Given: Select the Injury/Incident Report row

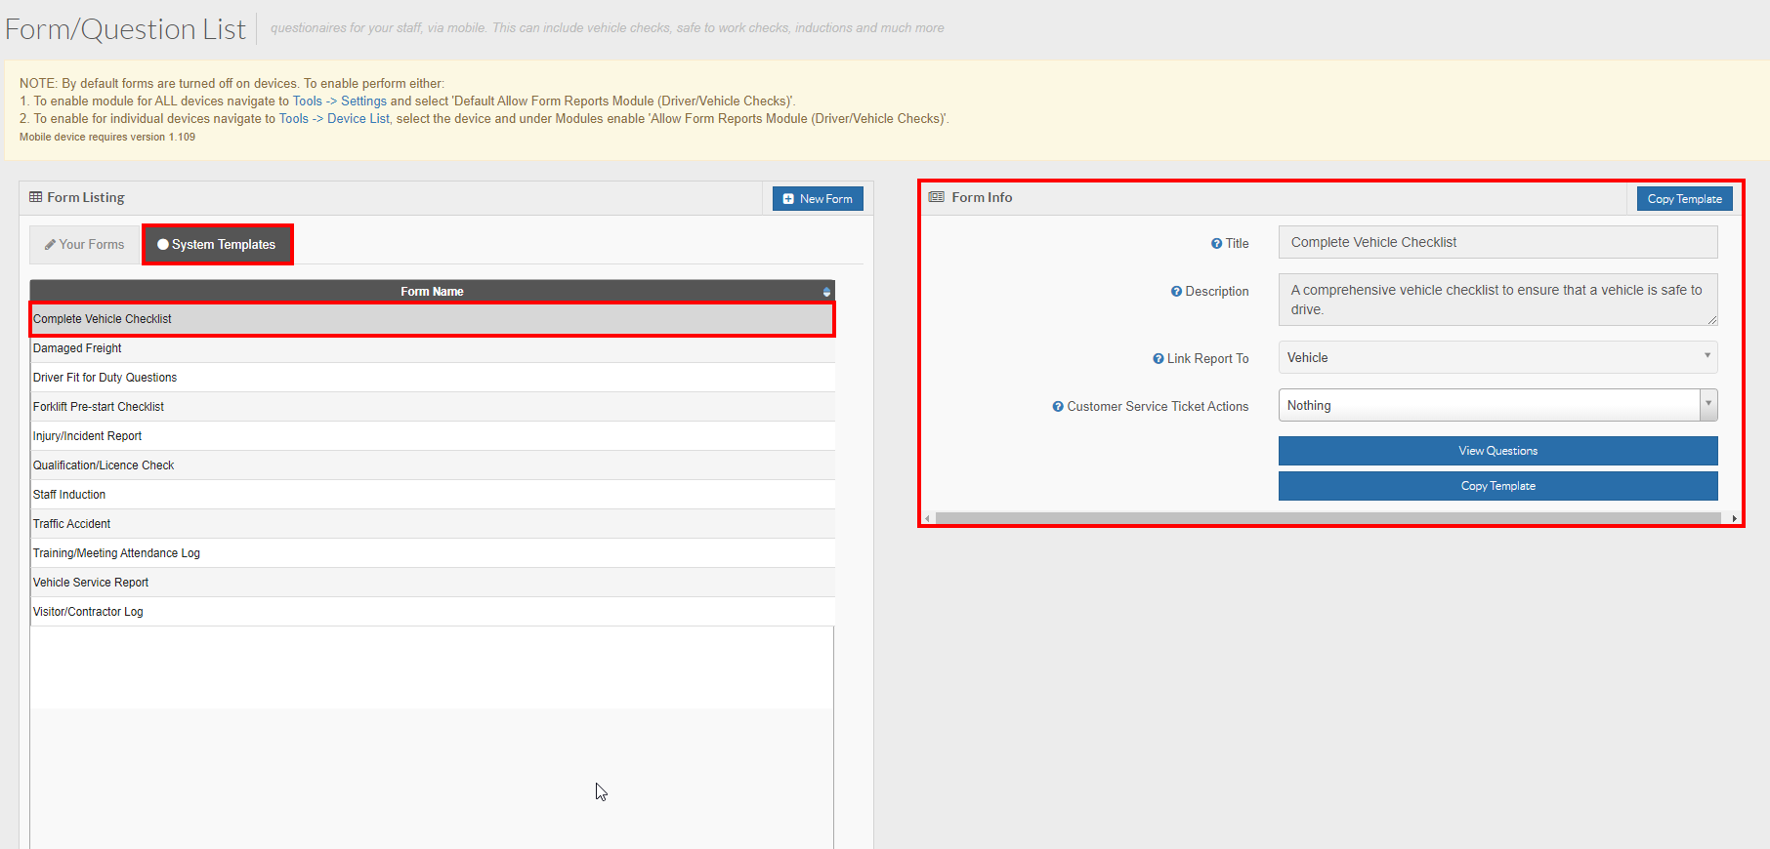Looking at the screenshot, I should click(432, 436).
